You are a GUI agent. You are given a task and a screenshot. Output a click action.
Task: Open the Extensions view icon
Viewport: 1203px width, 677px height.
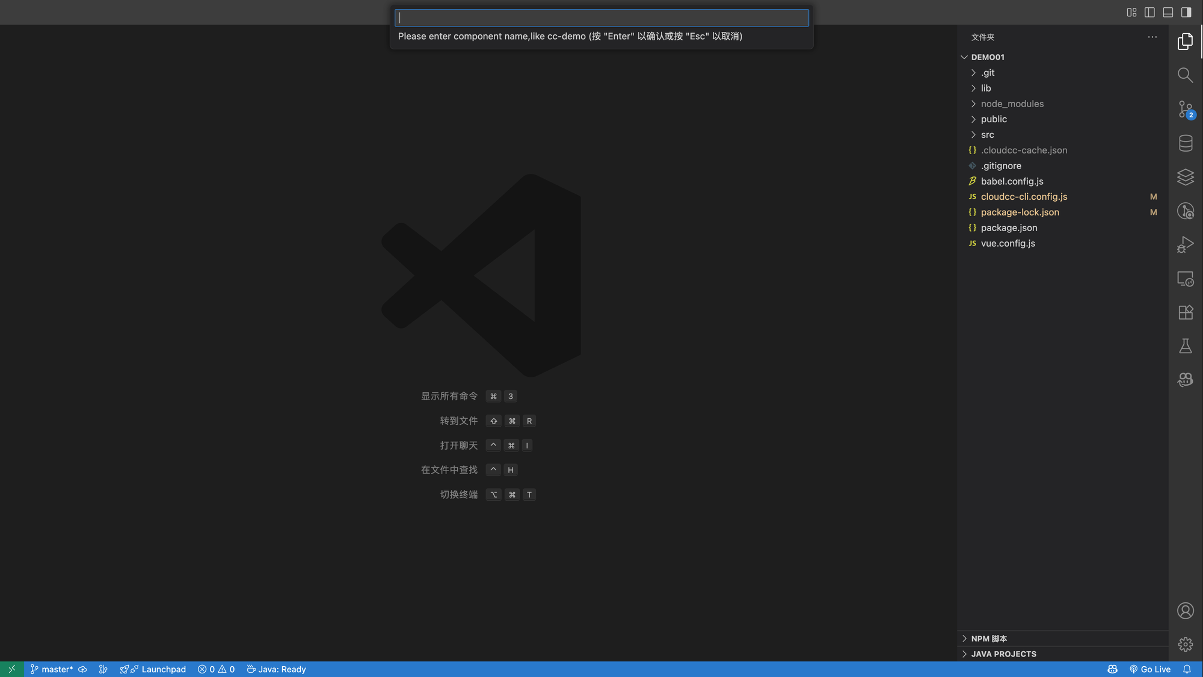pos(1185,312)
